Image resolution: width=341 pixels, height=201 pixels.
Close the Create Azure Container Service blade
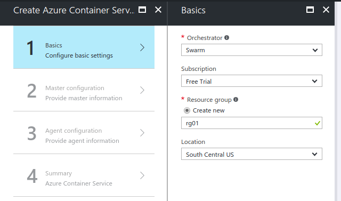pos(158,10)
